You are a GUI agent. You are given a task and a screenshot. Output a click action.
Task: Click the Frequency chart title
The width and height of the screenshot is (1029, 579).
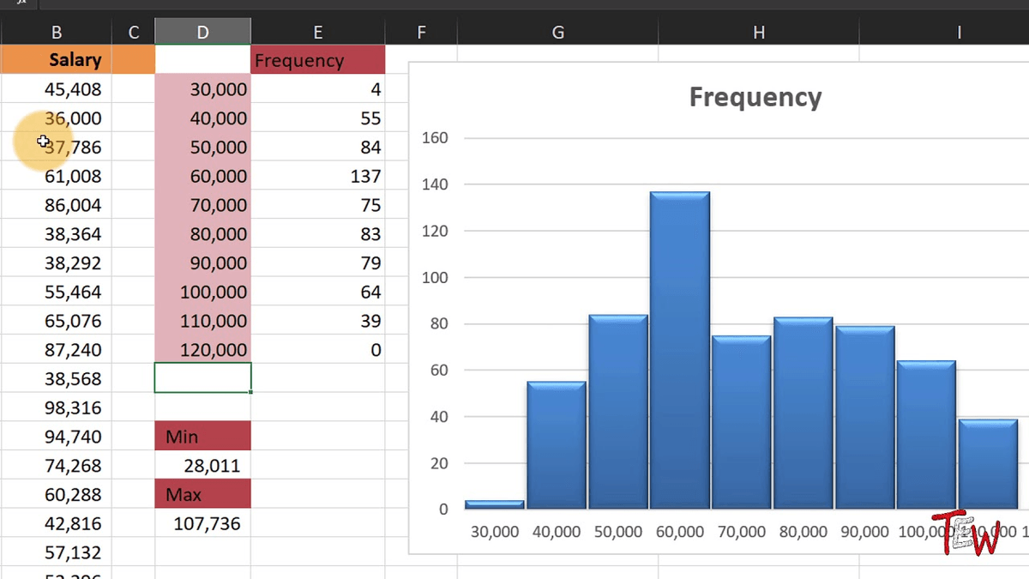click(x=755, y=97)
